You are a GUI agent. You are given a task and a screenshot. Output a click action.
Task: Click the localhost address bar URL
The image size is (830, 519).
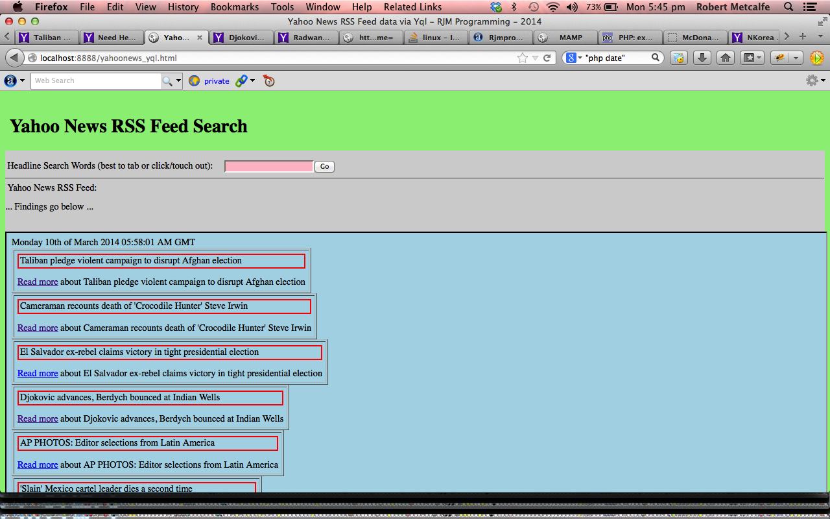[108, 58]
